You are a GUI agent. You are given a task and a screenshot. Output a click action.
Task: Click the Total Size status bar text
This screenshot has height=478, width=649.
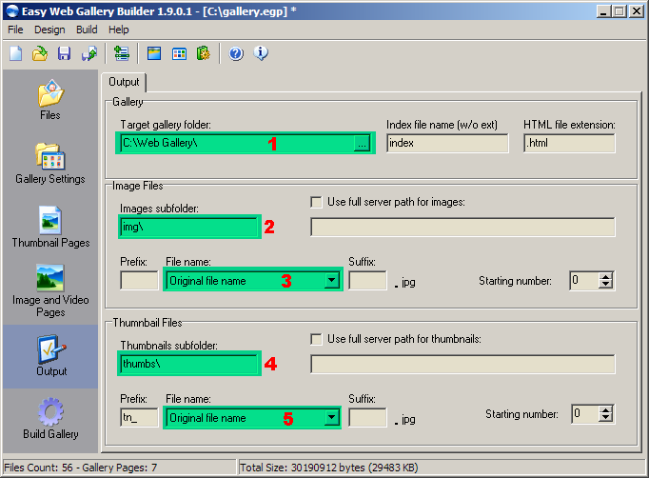[x=329, y=468]
